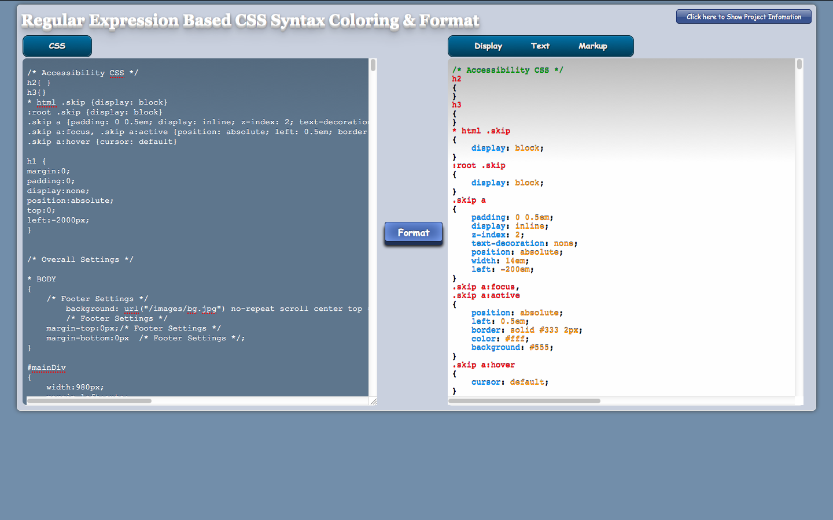The height and width of the screenshot is (520, 833).
Task: Switch to the Display tab
Action: [x=488, y=46]
